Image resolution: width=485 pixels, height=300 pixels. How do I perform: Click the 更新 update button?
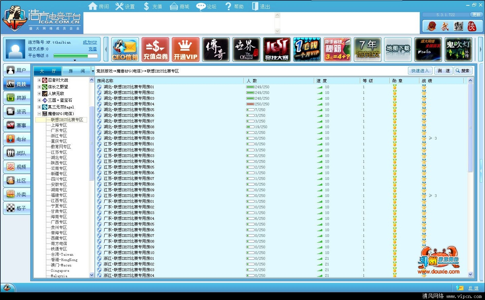(476, 15)
